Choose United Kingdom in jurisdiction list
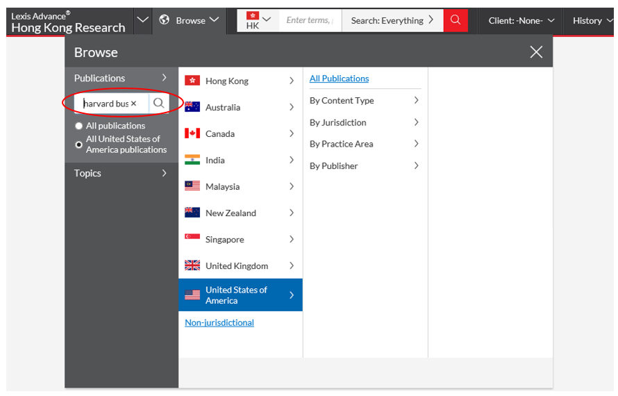Viewport: 618px width, 396px height. pyautogui.click(x=240, y=265)
